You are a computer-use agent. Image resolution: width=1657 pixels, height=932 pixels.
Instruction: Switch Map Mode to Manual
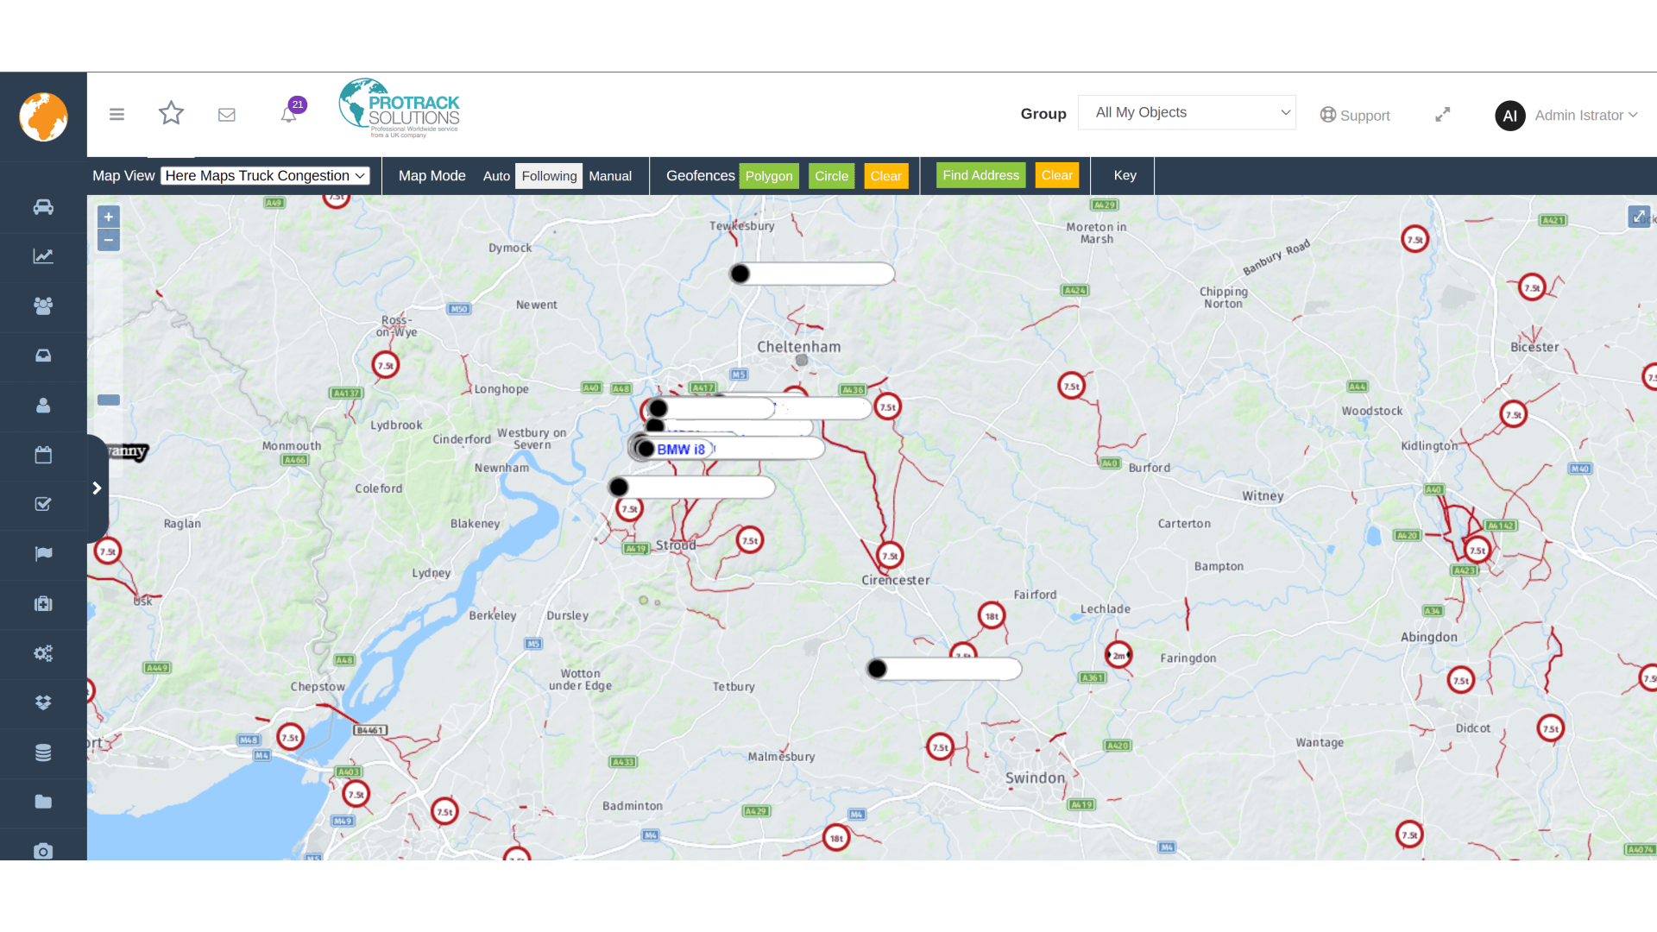610,176
